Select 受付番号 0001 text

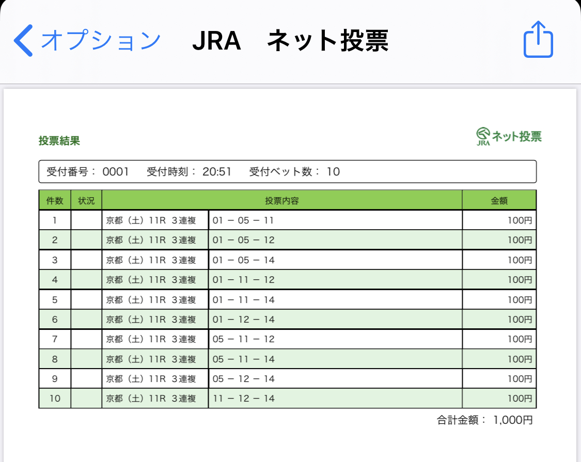click(x=87, y=171)
